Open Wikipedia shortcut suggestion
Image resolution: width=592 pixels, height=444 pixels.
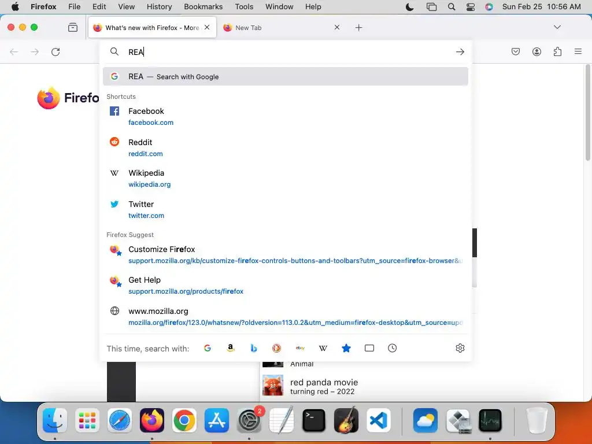tap(286, 179)
